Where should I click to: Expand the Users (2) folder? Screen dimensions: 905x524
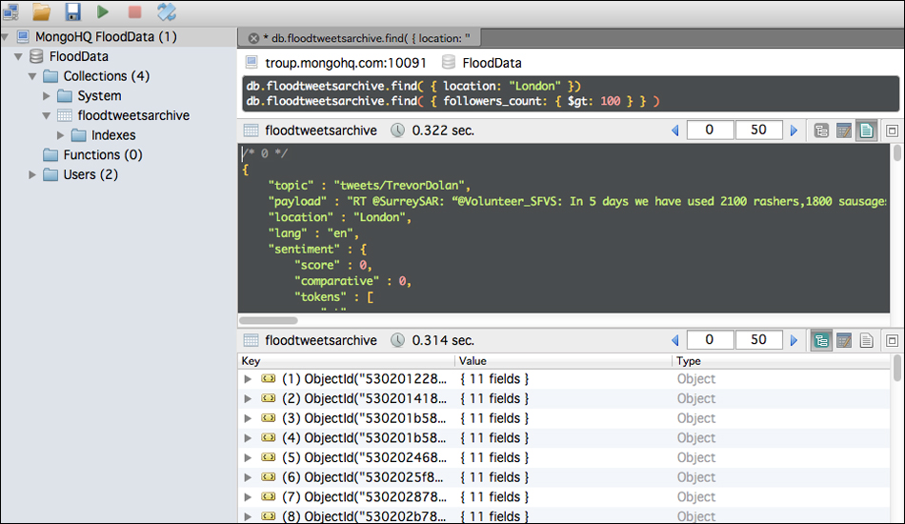click(32, 174)
